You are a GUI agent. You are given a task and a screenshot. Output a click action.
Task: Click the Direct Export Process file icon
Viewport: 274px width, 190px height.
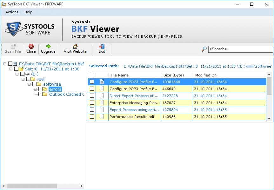coord(102,96)
